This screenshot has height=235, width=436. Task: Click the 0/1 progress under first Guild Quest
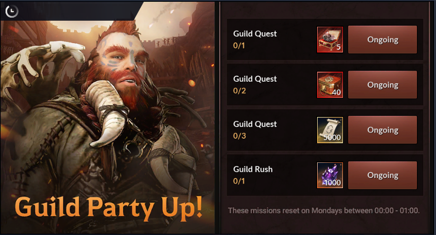click(239, 45)
